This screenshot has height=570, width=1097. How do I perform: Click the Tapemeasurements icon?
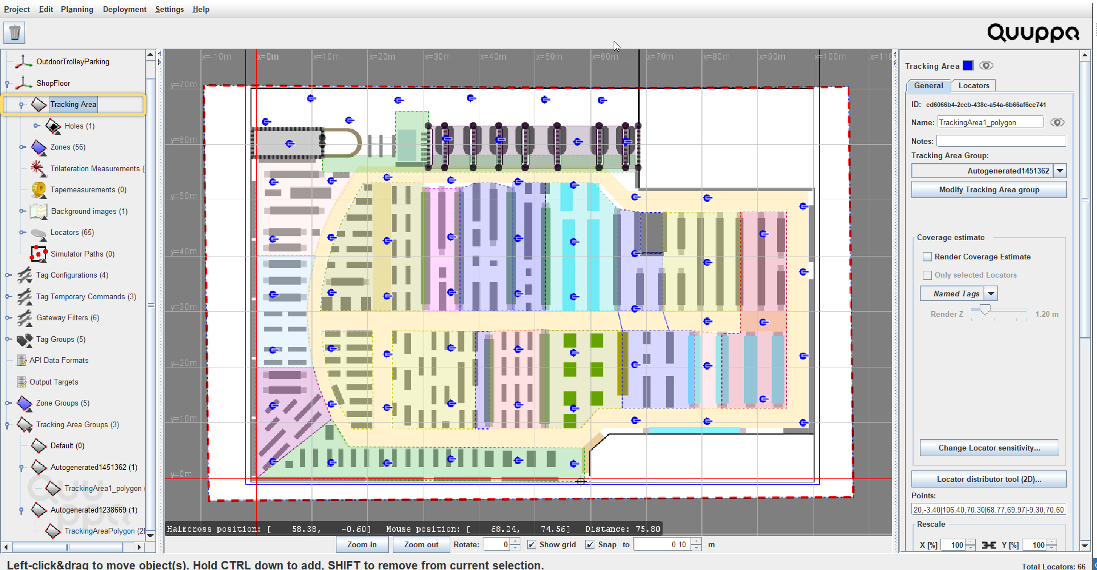point(38,189)
